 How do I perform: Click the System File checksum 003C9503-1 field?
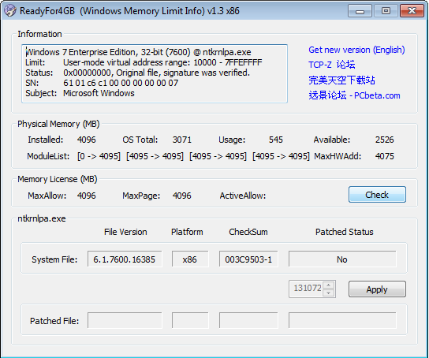coord(248,259)
